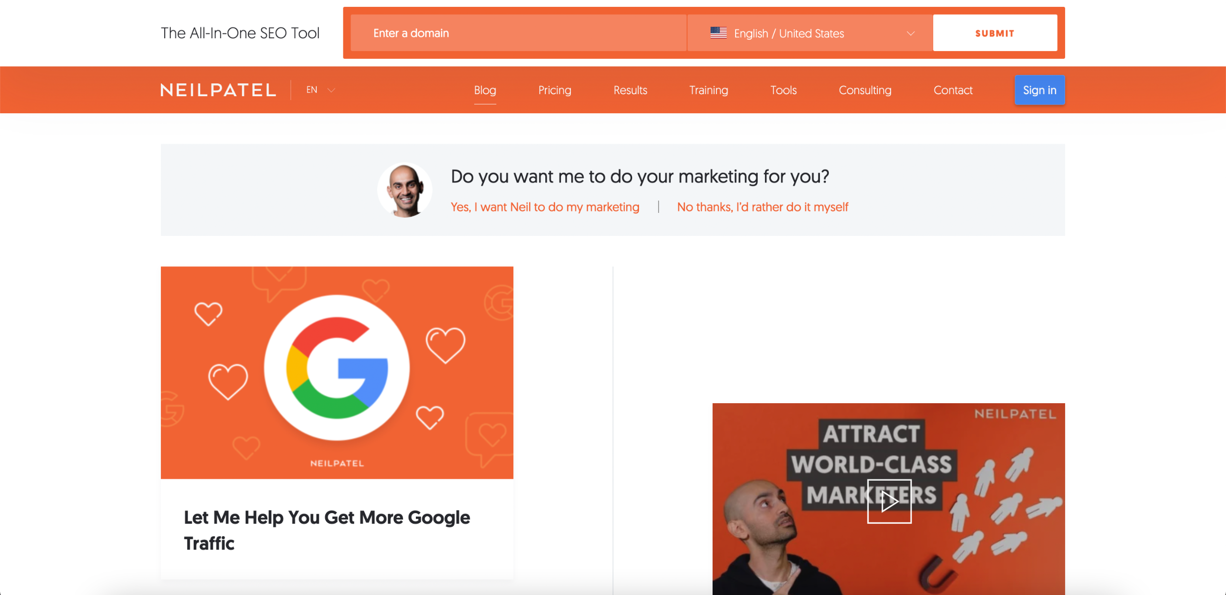Open the Tools menu item
This screenshot has width=1226, height=595.
783,90
